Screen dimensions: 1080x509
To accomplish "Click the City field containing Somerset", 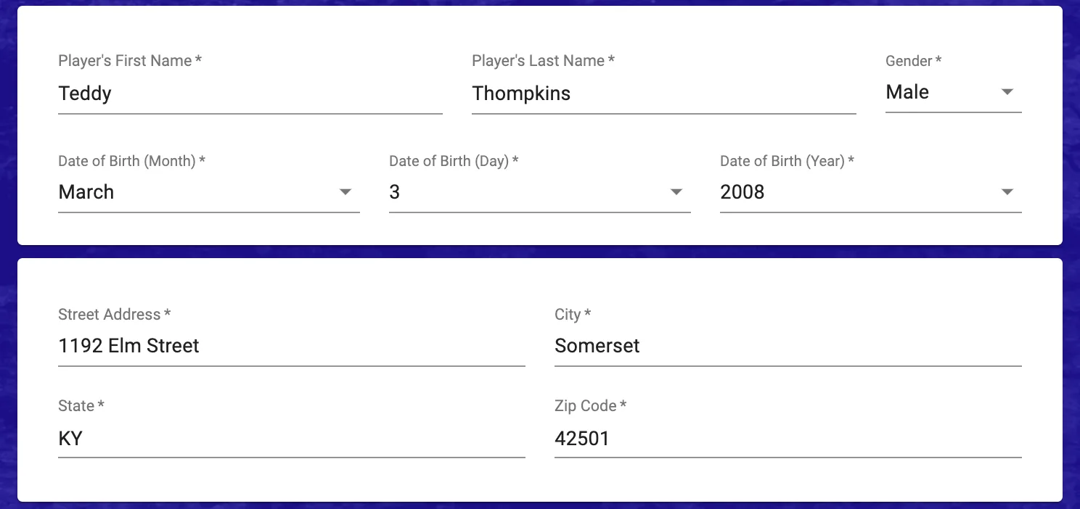I will pyautogui.click(x=787, y=346).
